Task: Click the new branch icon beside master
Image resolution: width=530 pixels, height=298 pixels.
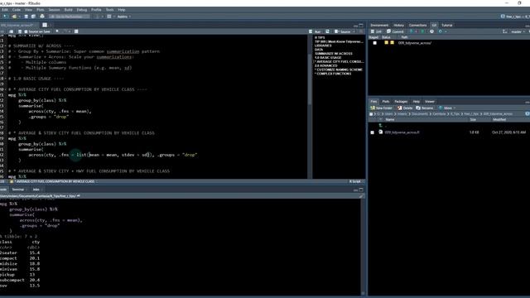Action: pos(504,31)
